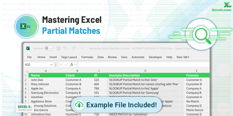Switch to the Insert tab
This screenshot has width=233, height=116.
[53, 57]
